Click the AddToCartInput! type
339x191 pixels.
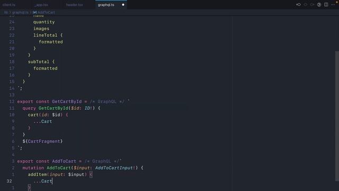pyautogui.click(x=115, y=168)
